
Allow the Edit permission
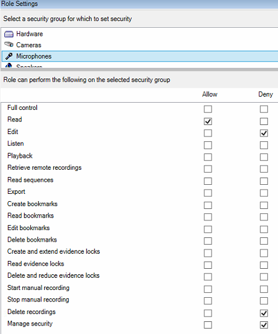click(x=208, y=133)
